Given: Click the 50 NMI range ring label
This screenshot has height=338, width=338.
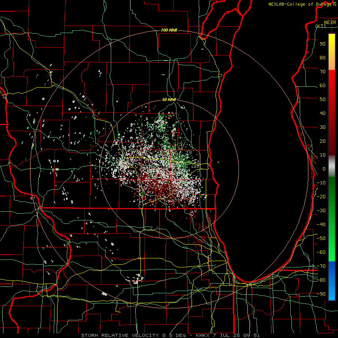Looking at the screenshot, I should click(x=169, y=100).
